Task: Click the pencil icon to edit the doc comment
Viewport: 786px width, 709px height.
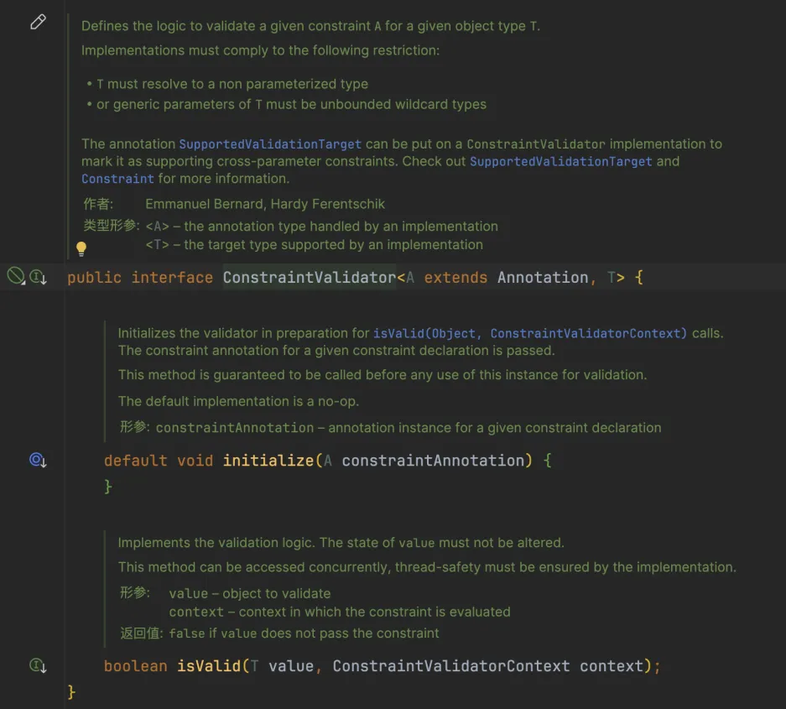Action: coord(38,23)
